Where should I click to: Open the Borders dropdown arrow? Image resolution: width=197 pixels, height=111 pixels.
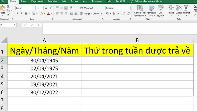point(37,14)
